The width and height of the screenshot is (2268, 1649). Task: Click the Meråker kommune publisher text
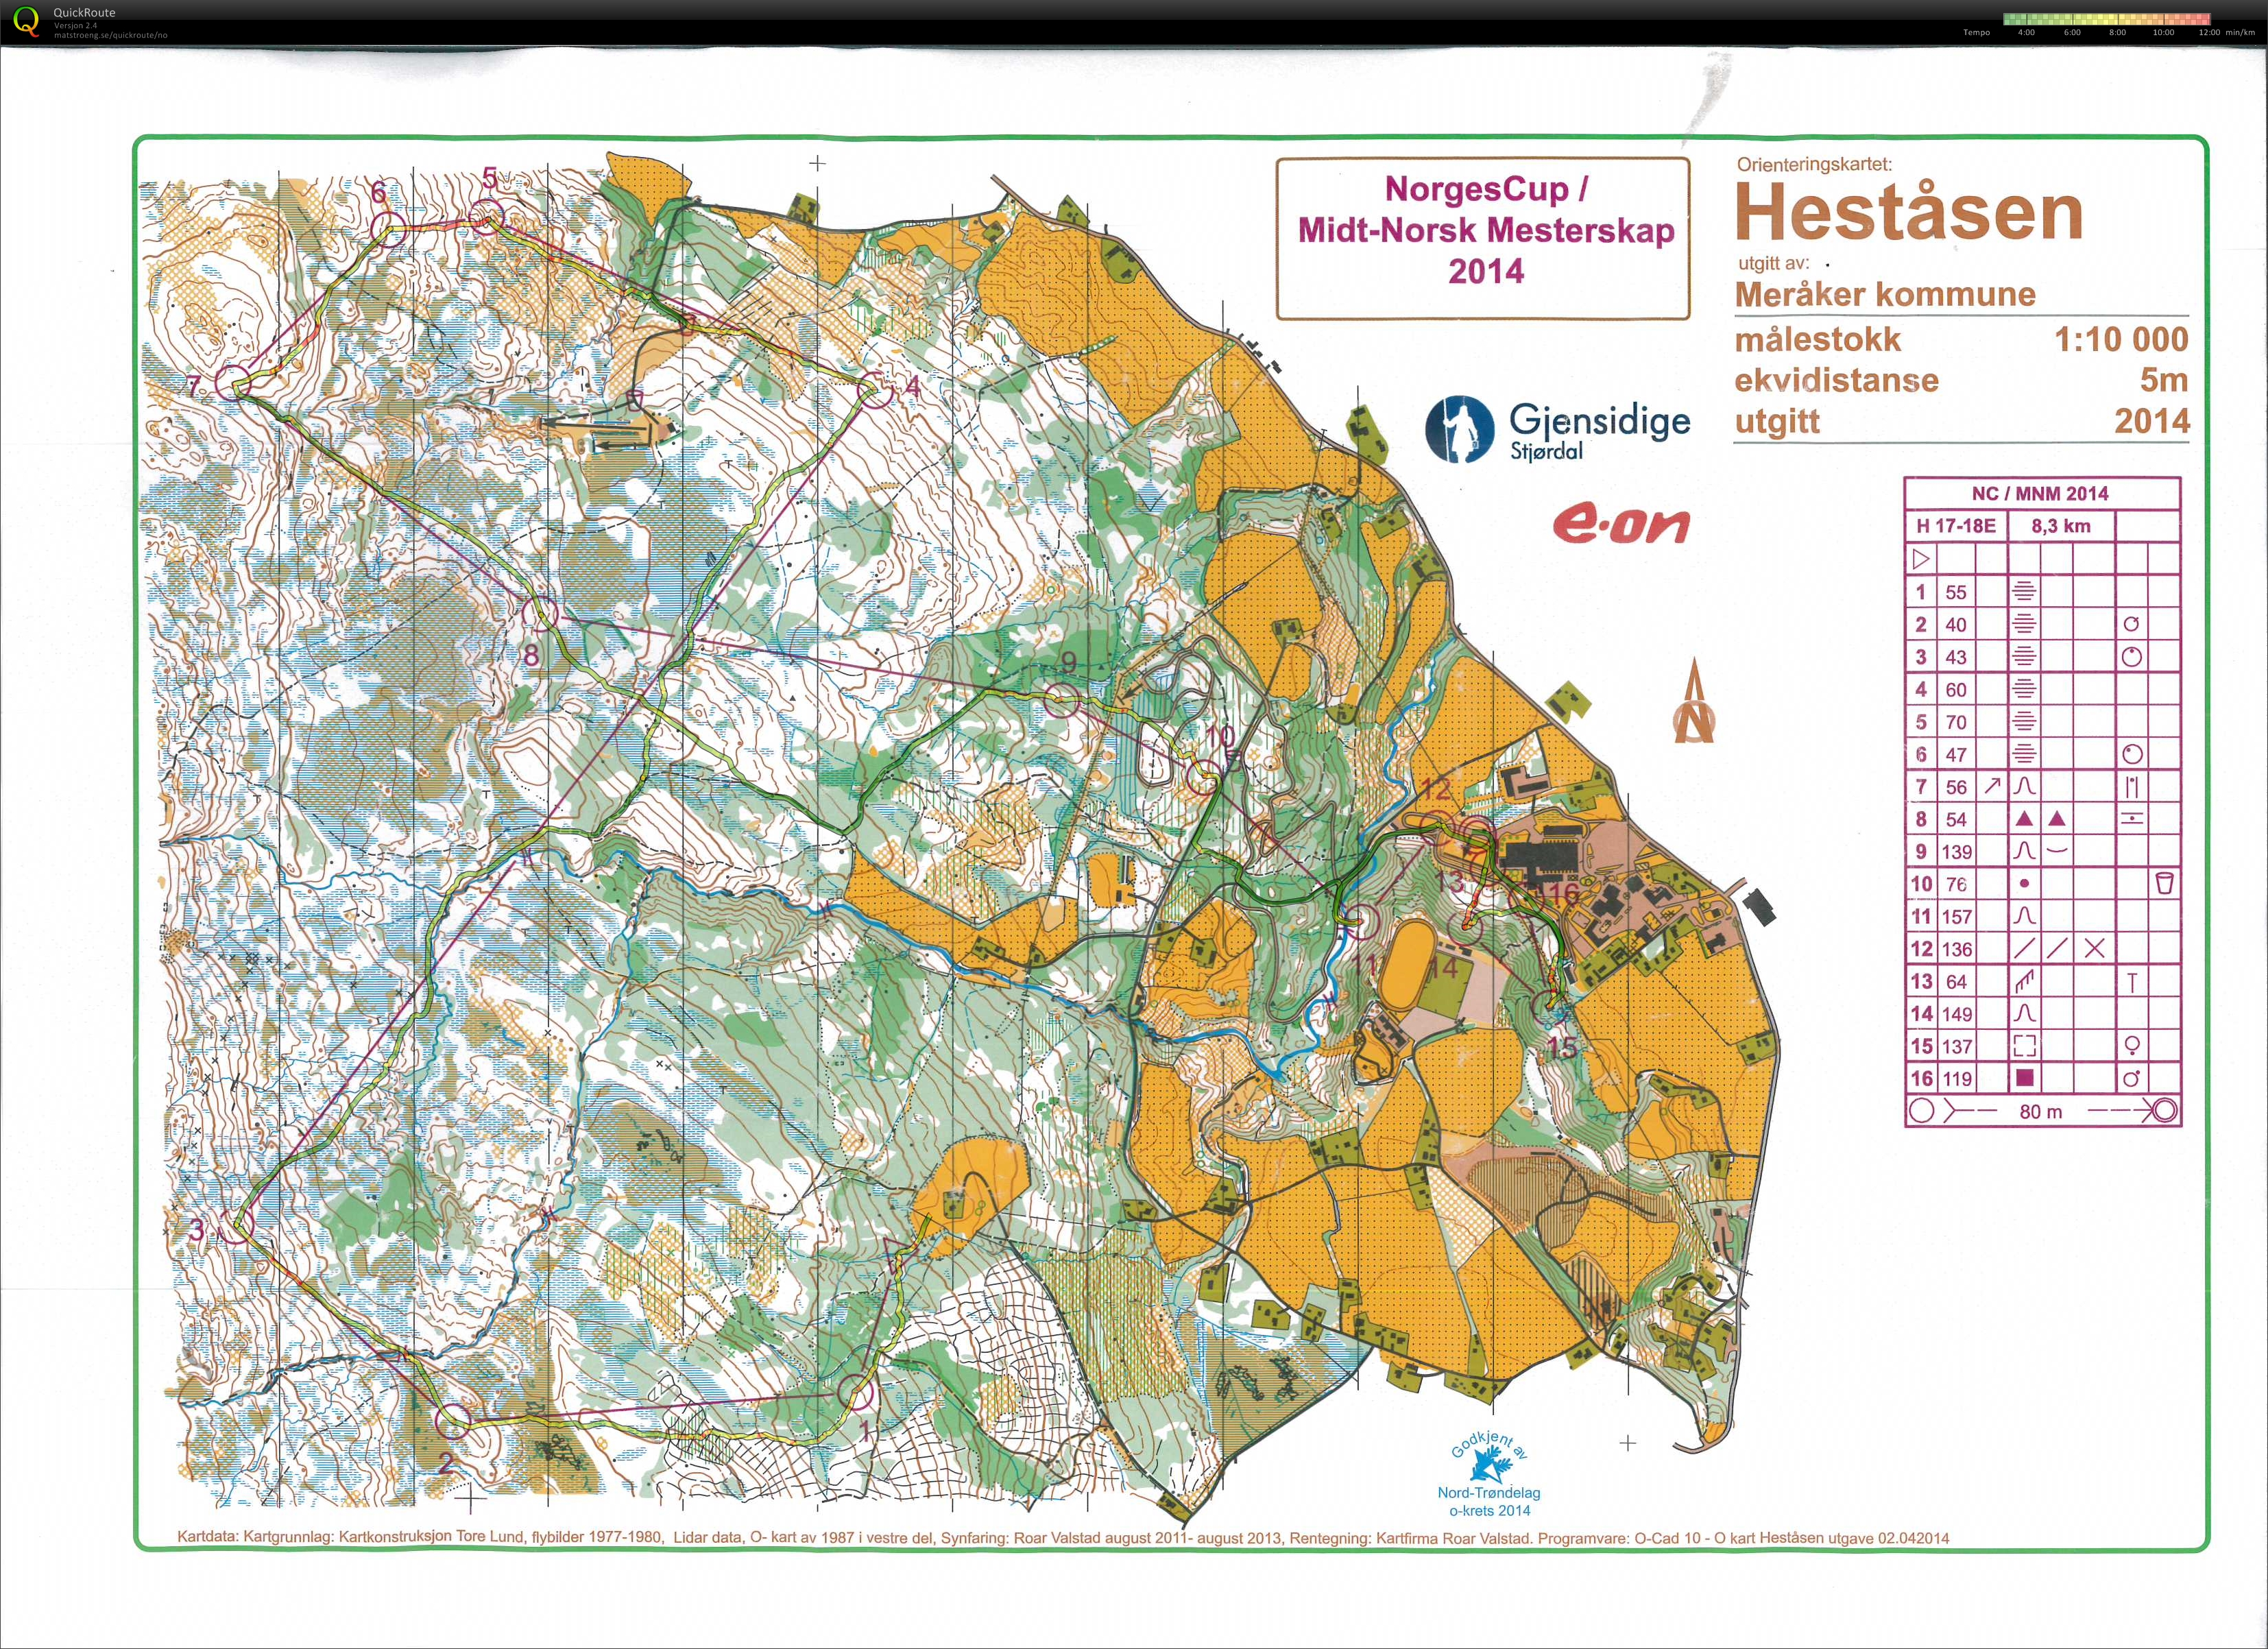click(x=1885, y=294)
